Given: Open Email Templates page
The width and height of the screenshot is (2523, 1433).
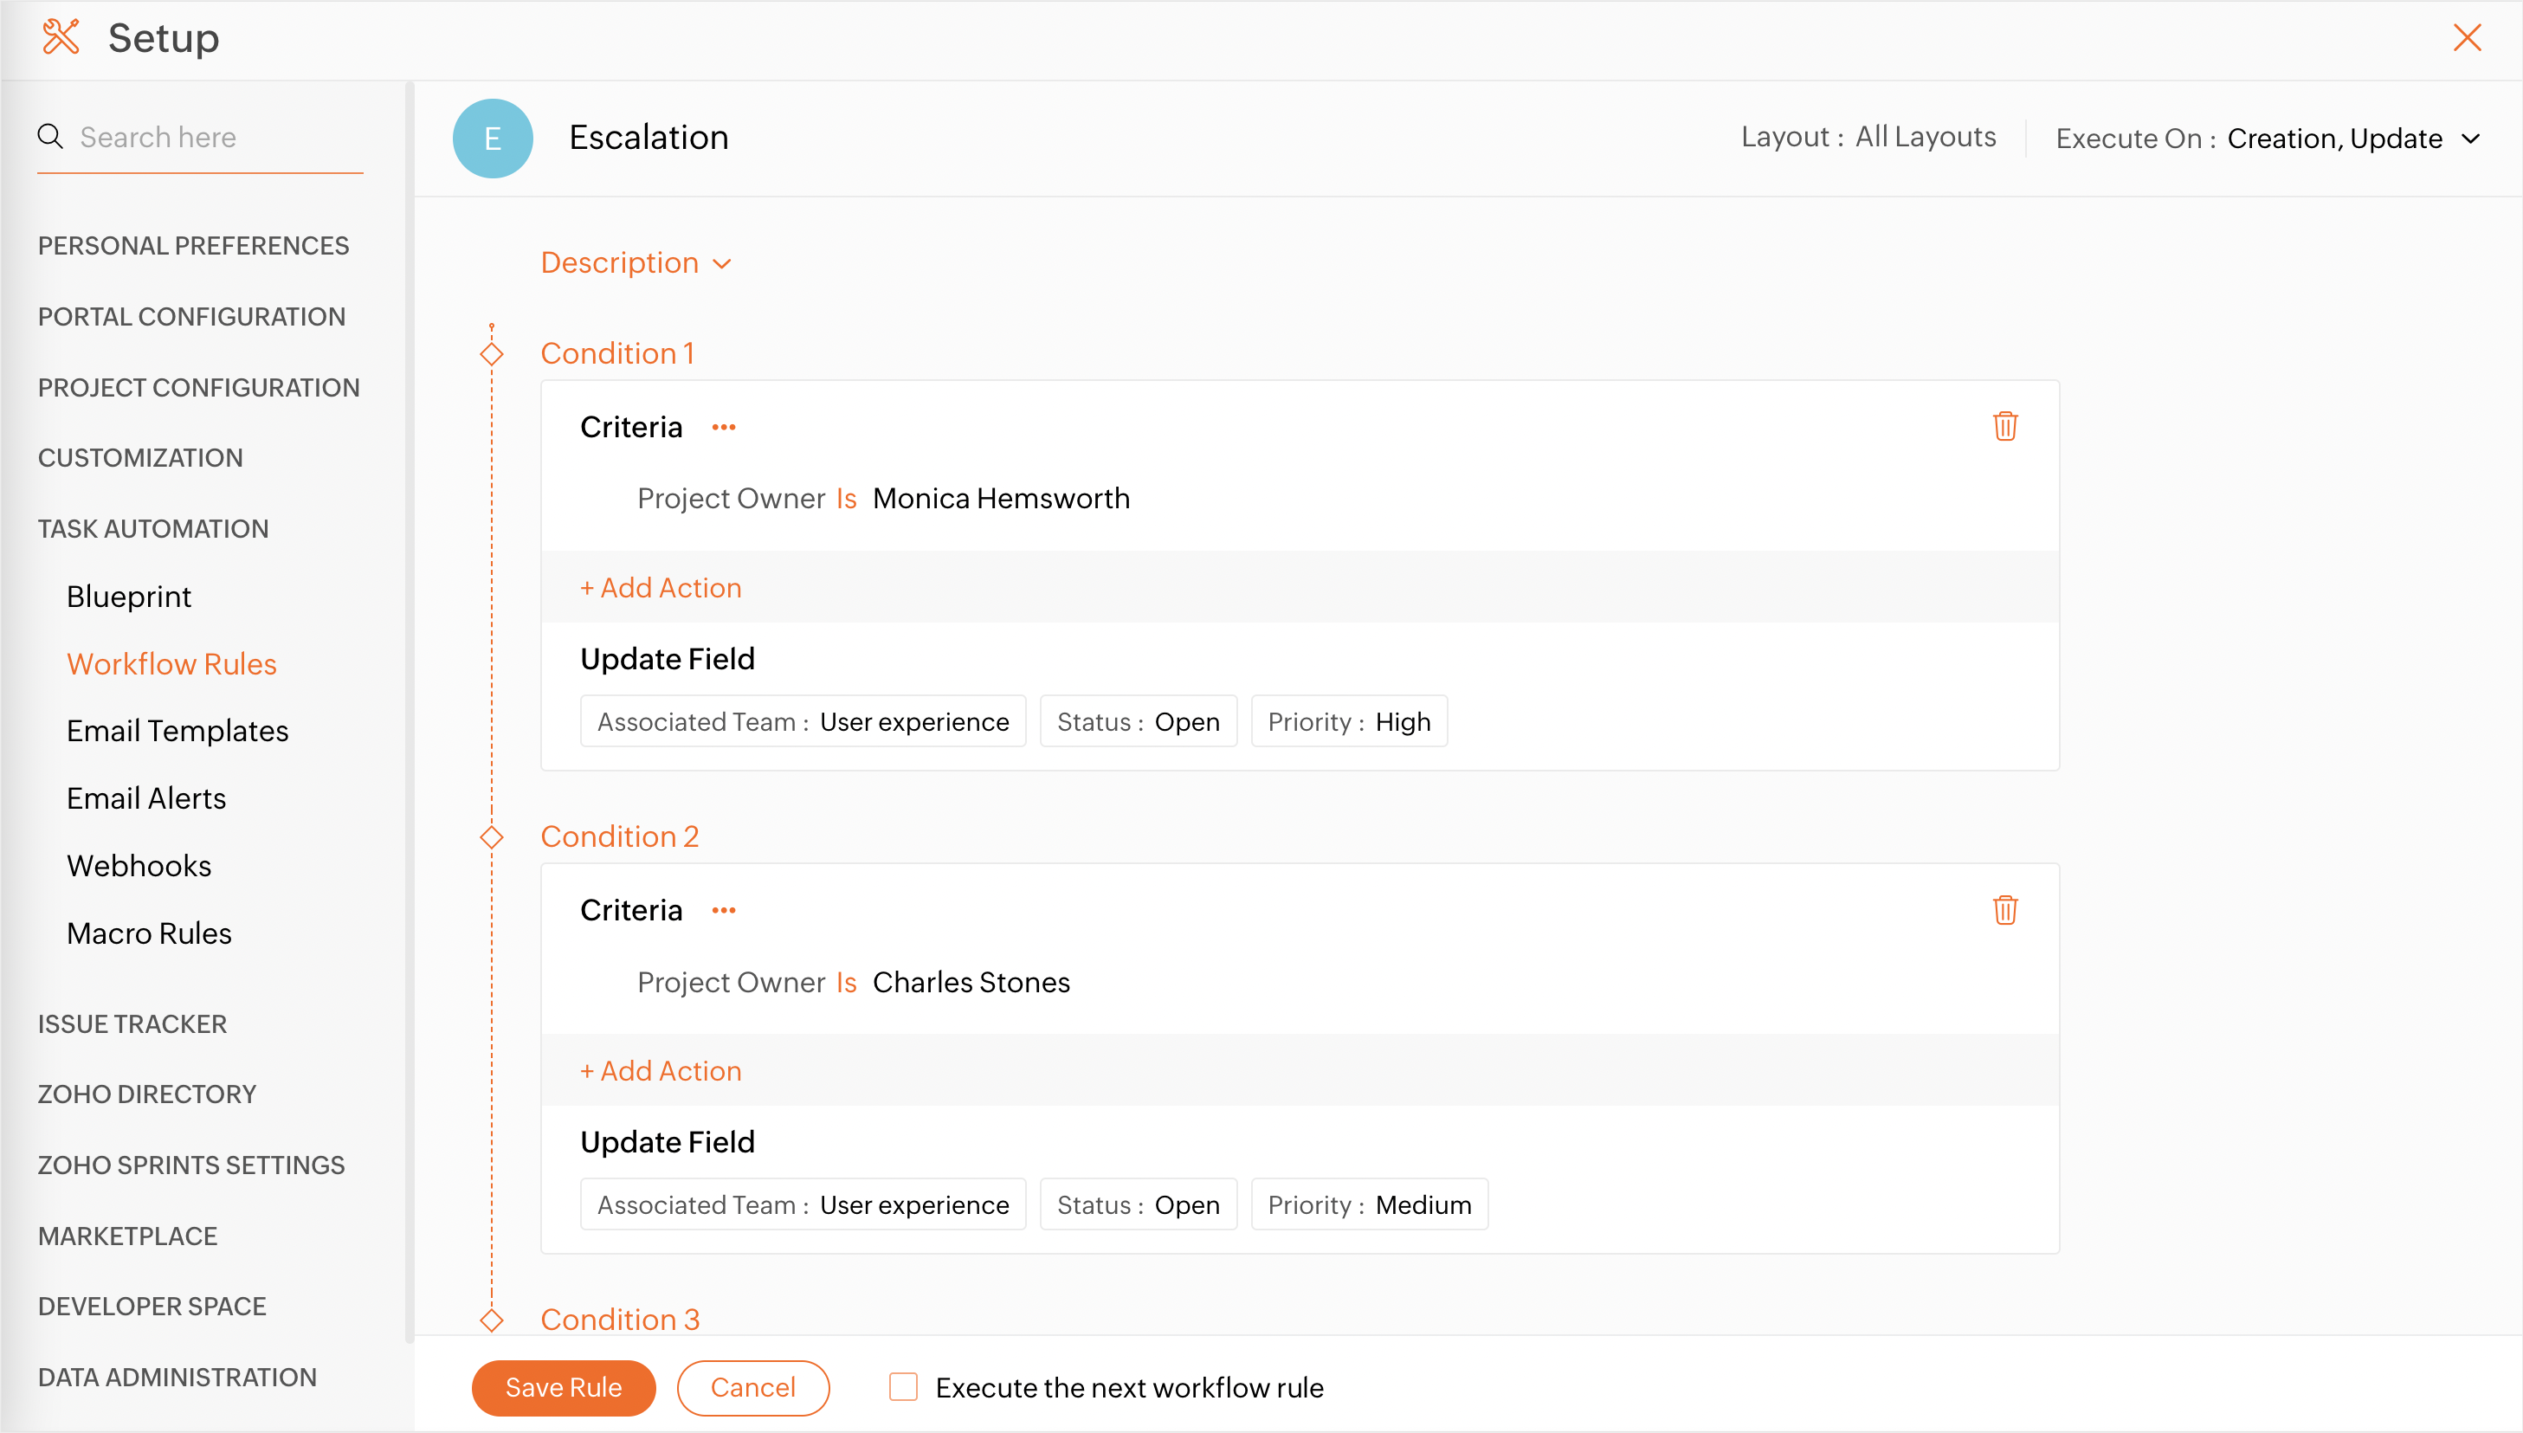Looking at the screenshot, I should coord(177,732).
